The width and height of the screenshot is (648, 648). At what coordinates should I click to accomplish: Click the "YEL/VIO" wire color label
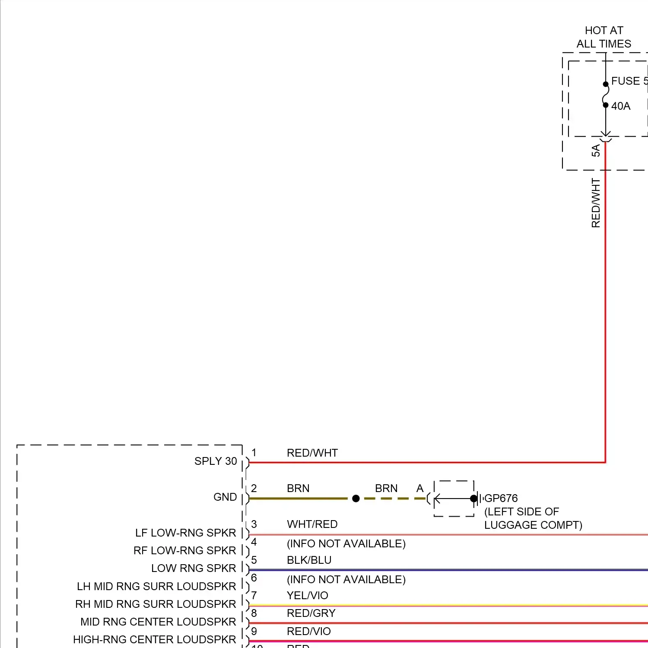coord(308,595)
